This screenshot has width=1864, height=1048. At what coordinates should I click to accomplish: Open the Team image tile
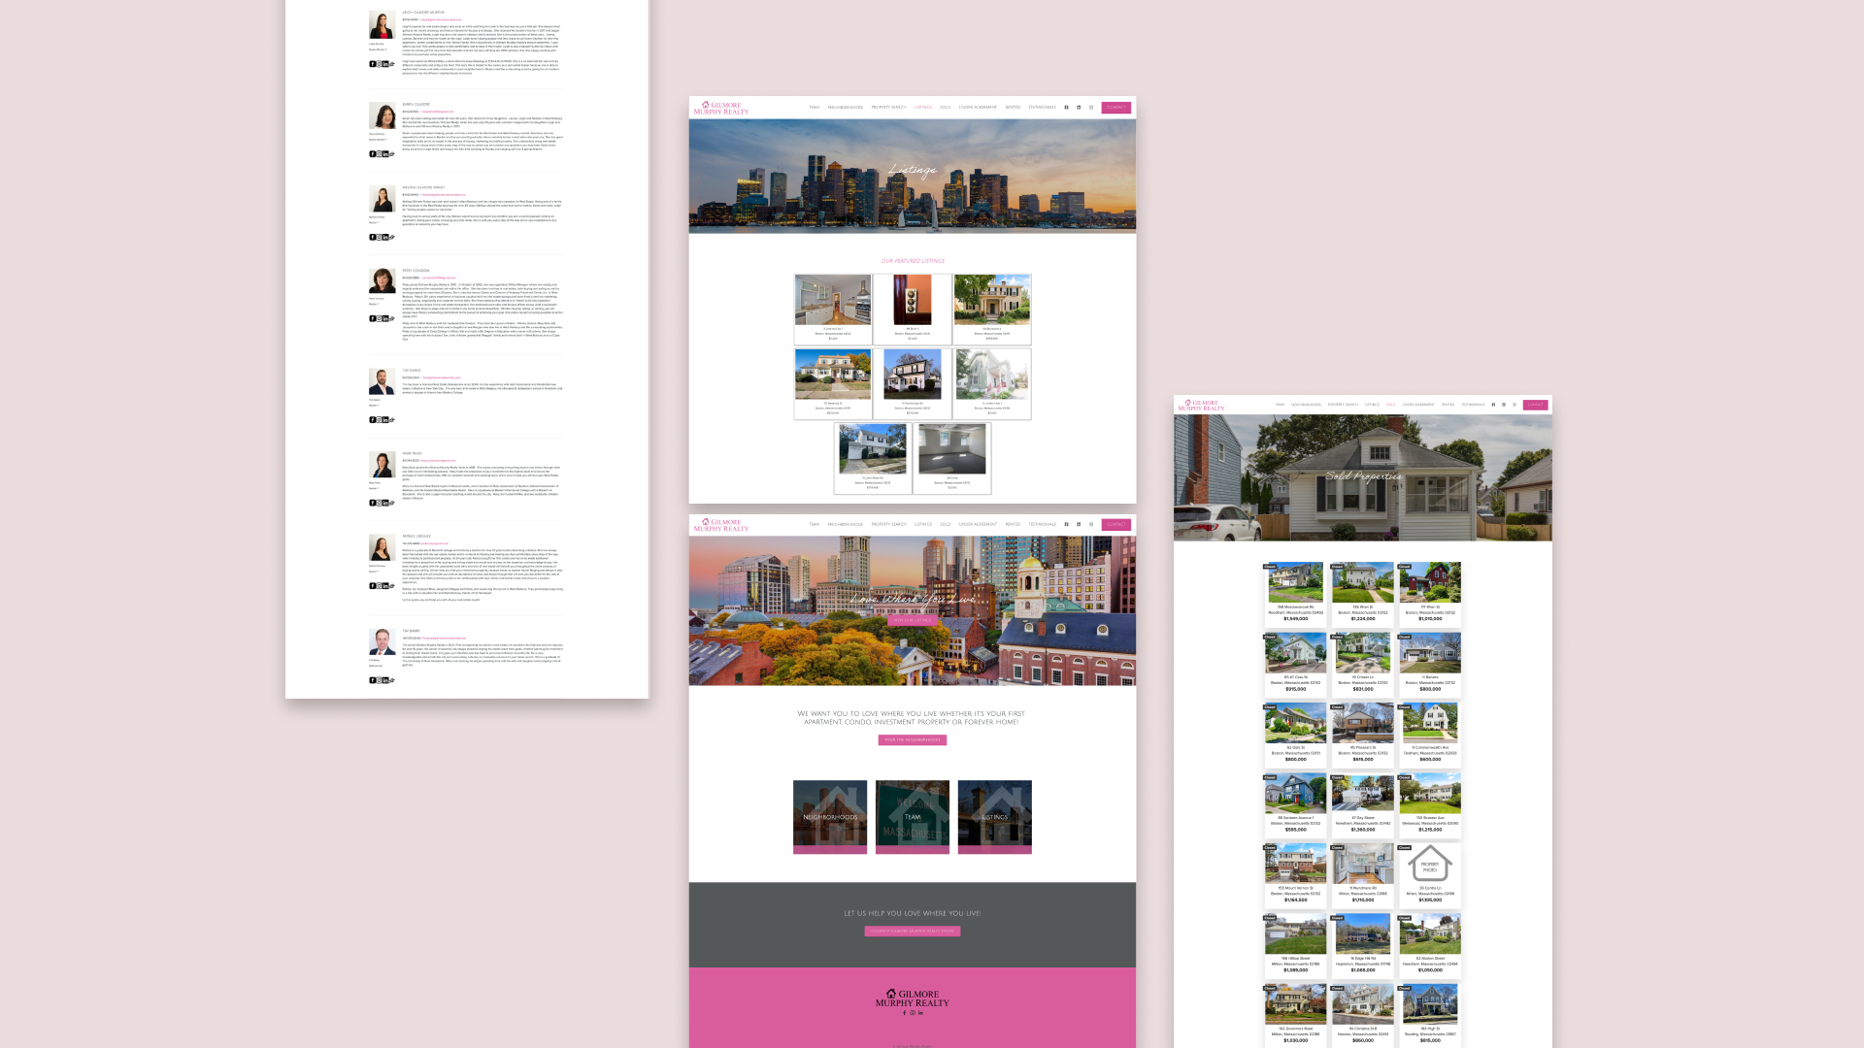click(x=913, y=817)
